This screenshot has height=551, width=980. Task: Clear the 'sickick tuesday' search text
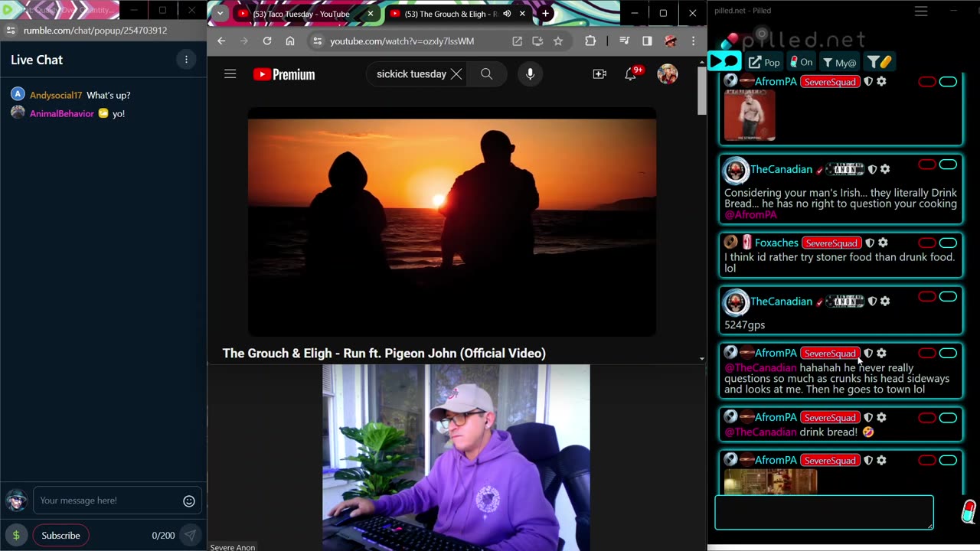click(x=456, y=74)
